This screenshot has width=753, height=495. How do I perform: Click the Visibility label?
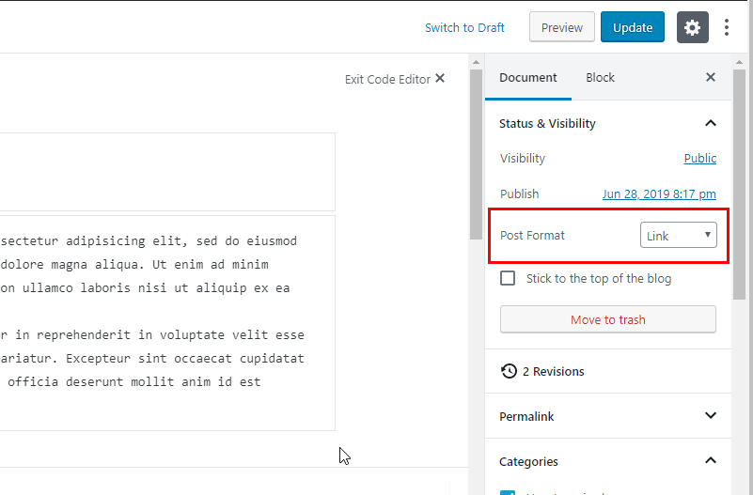[523, 159]
